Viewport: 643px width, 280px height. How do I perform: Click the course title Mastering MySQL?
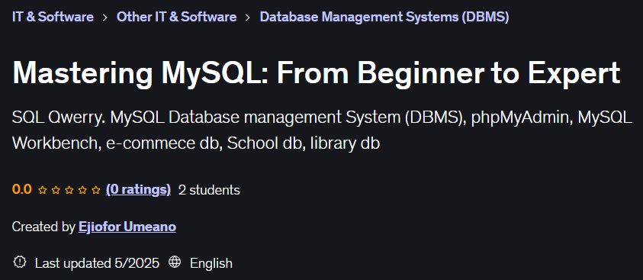pos(317,73)
